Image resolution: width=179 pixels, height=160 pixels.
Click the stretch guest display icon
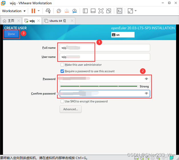point(130,11)
